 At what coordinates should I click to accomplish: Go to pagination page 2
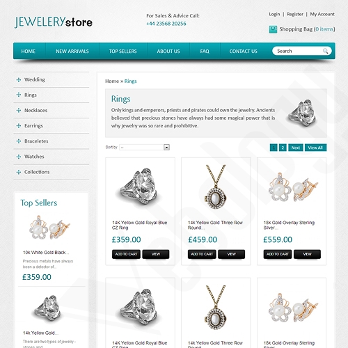click(283, 148)
